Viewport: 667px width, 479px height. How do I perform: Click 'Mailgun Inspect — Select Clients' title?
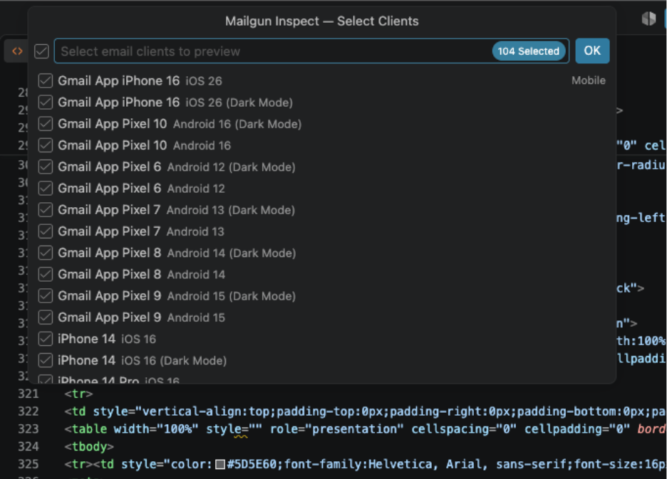(322, 21)
